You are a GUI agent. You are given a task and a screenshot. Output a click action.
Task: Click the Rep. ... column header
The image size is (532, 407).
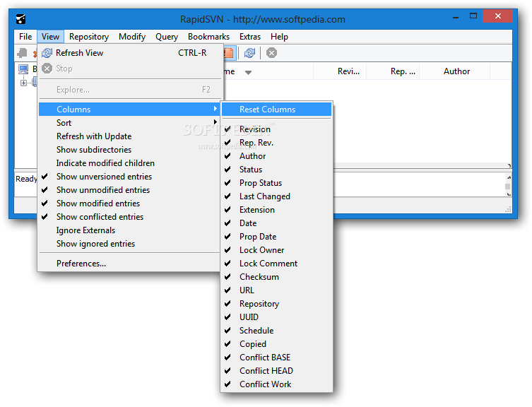pyautogui.click(x=394, y=71)
